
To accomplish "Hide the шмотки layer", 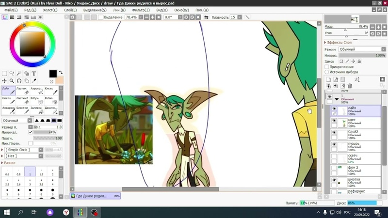I will click(334, 180).
